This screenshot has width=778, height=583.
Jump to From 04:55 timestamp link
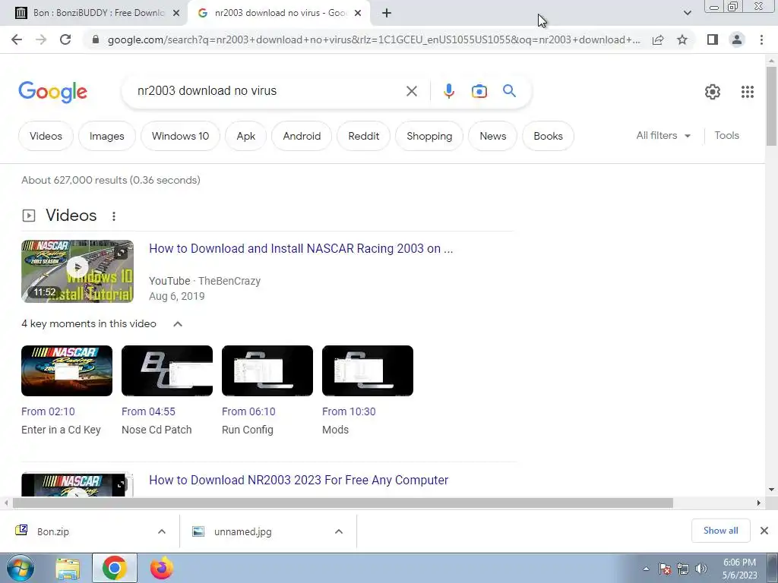point(148,411)
